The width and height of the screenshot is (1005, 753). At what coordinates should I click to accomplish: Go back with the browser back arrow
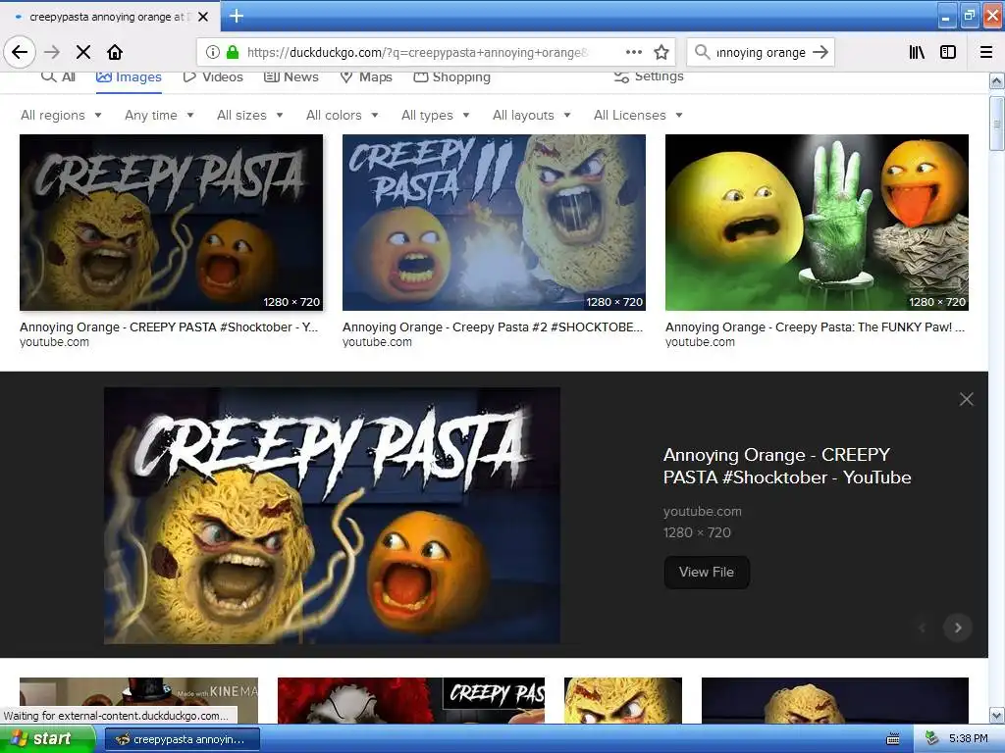coord(20,52)
